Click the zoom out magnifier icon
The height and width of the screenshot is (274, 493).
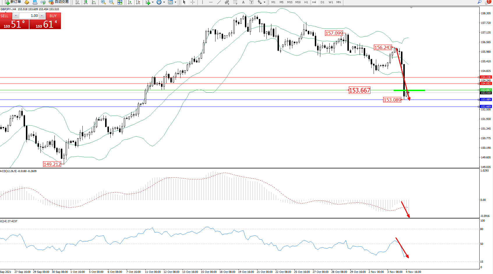[x=111, y=2]
